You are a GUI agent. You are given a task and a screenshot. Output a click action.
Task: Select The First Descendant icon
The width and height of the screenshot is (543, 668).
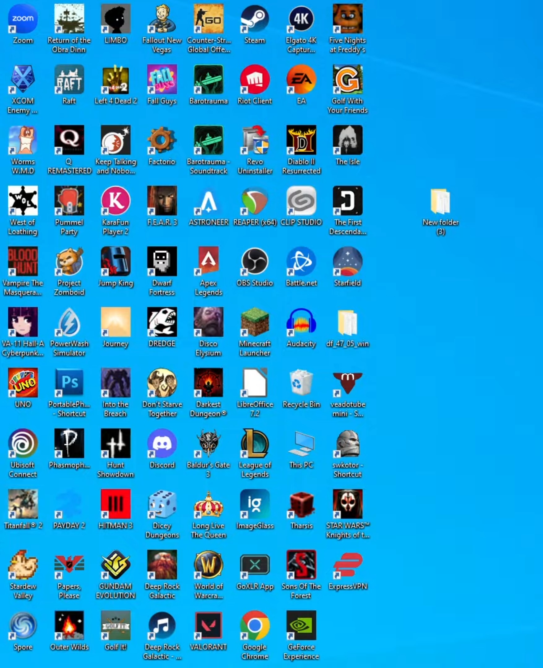coord(347,201)
